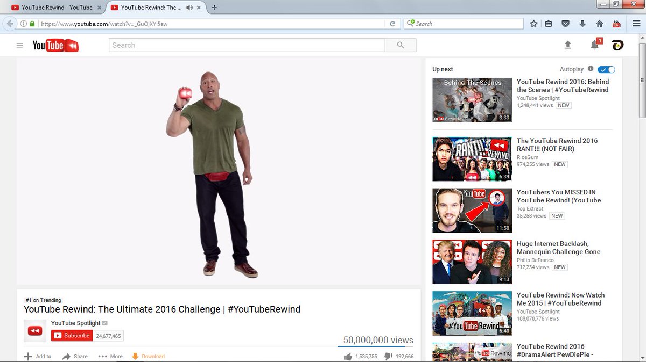Image resolution: width=646 pixels, height=362 pixels.
Task: Open the browser downloads arrow
Action: tap(582, 24)
